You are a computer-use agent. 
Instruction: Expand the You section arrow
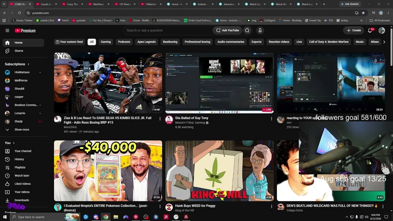pos(14,143)
